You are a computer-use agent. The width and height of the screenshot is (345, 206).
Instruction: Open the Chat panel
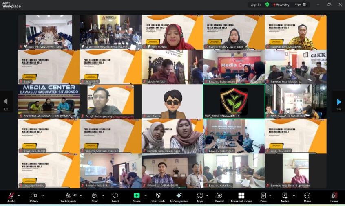click(95, 197)
